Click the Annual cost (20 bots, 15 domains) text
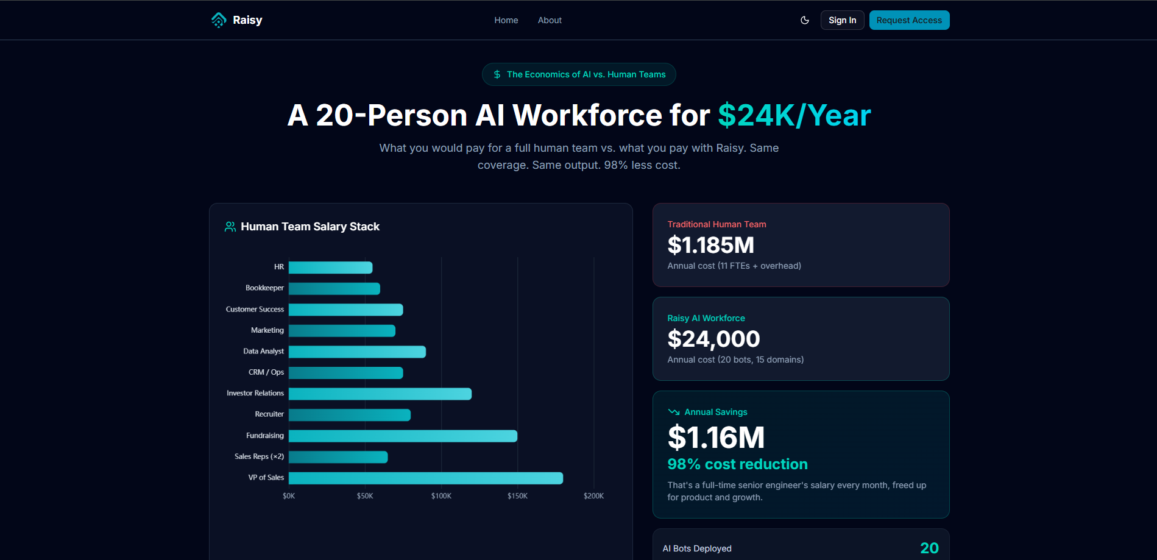1157x560 pixels. 735,360
